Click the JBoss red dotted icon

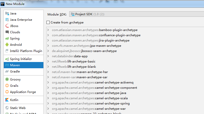click(7, 26)
